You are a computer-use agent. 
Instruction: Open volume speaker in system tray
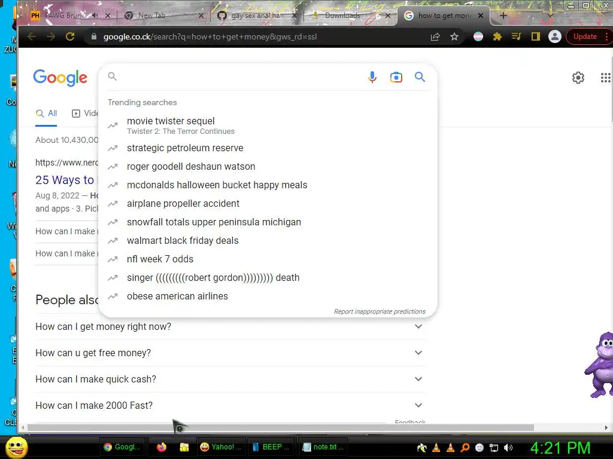508,448
